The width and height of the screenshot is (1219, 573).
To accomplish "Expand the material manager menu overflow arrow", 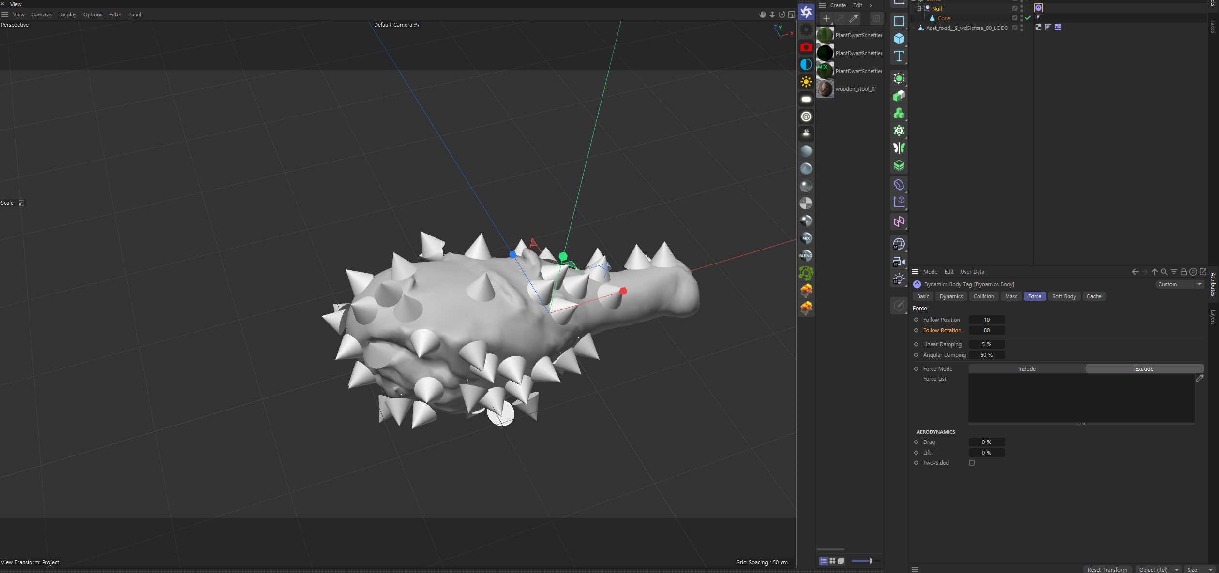I will point(871,5).
